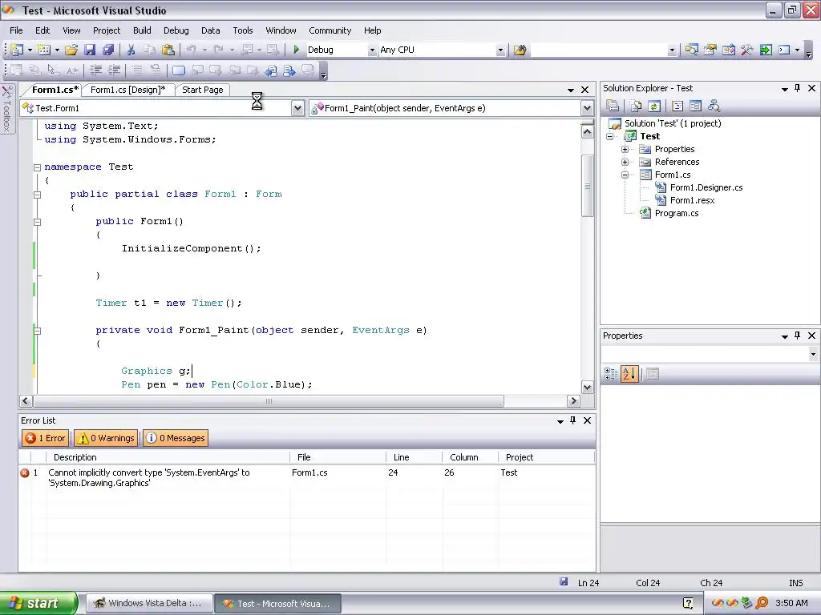The width and height of the screenshot is (821, 615).
Task: Open the Command Window toolbar icon
Action: point(784,50)
